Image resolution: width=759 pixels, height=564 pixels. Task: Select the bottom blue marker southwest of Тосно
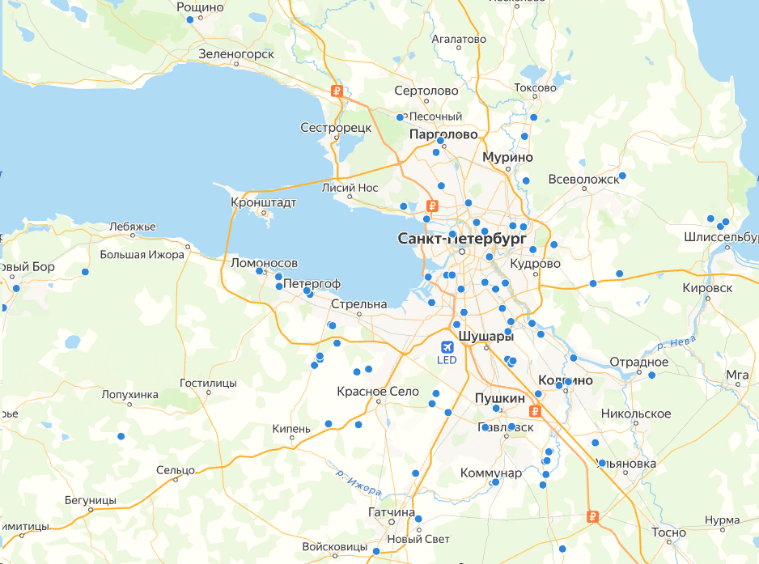(562, 549)
